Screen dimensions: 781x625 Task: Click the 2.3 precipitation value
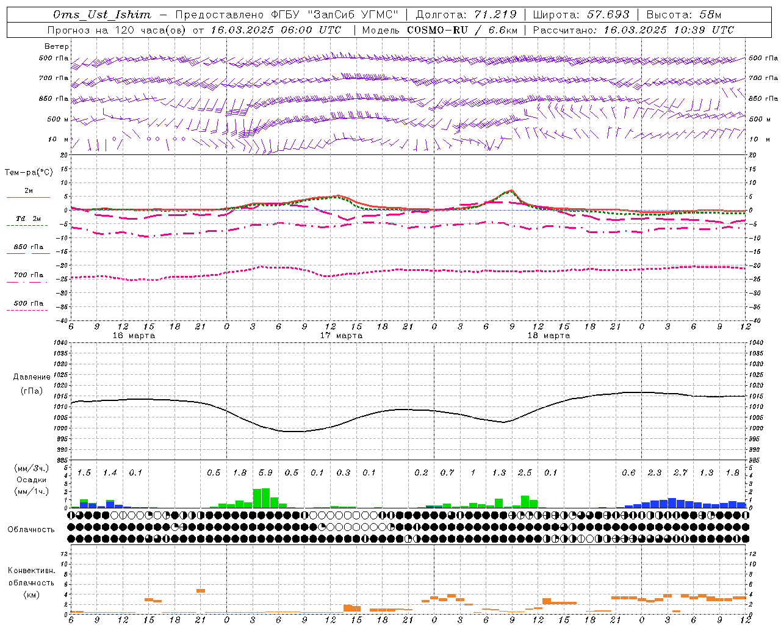[655, 473]
